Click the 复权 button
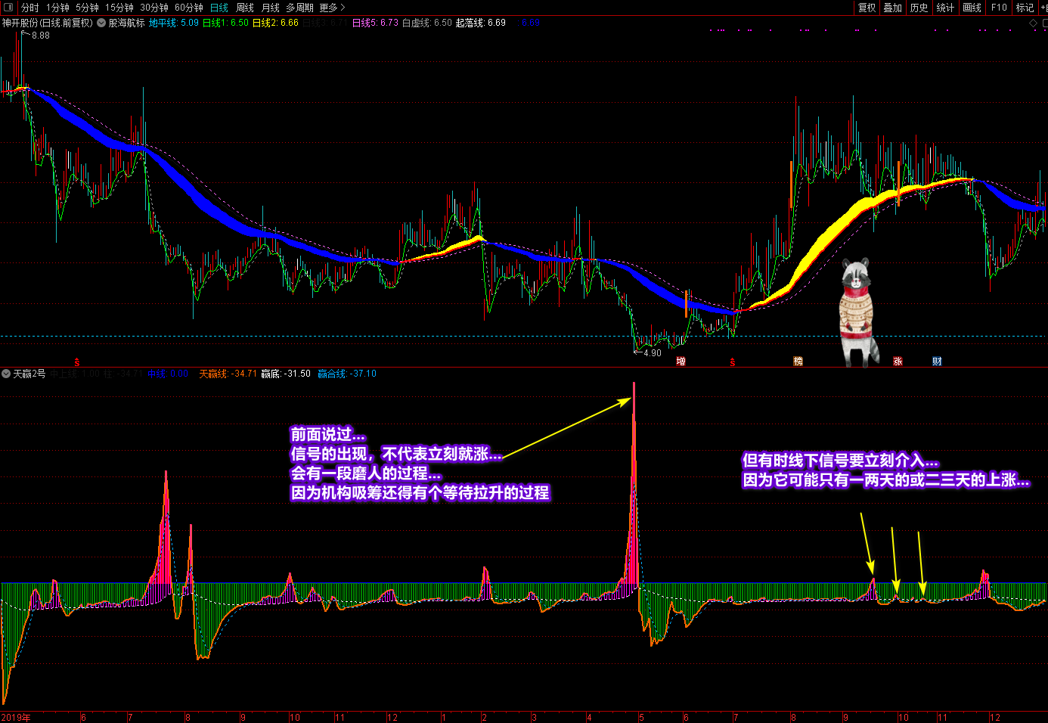 (x=867, y=8)
